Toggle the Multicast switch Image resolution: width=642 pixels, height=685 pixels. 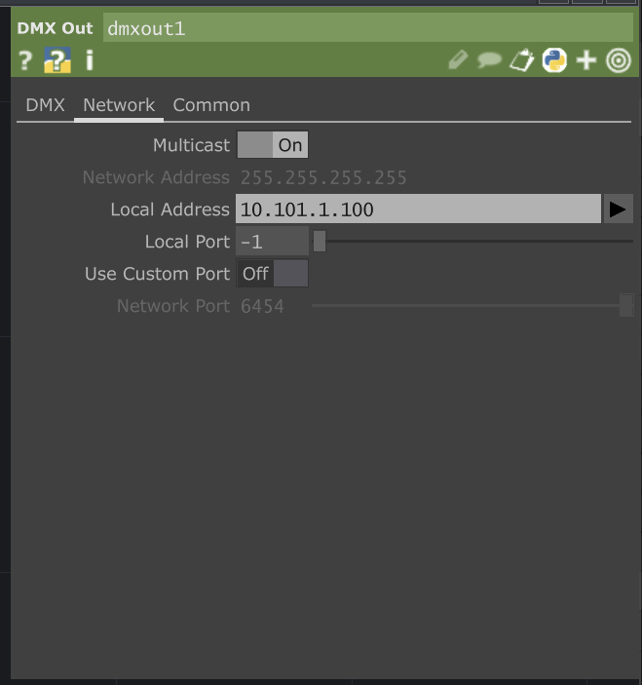tap(273, 144)
